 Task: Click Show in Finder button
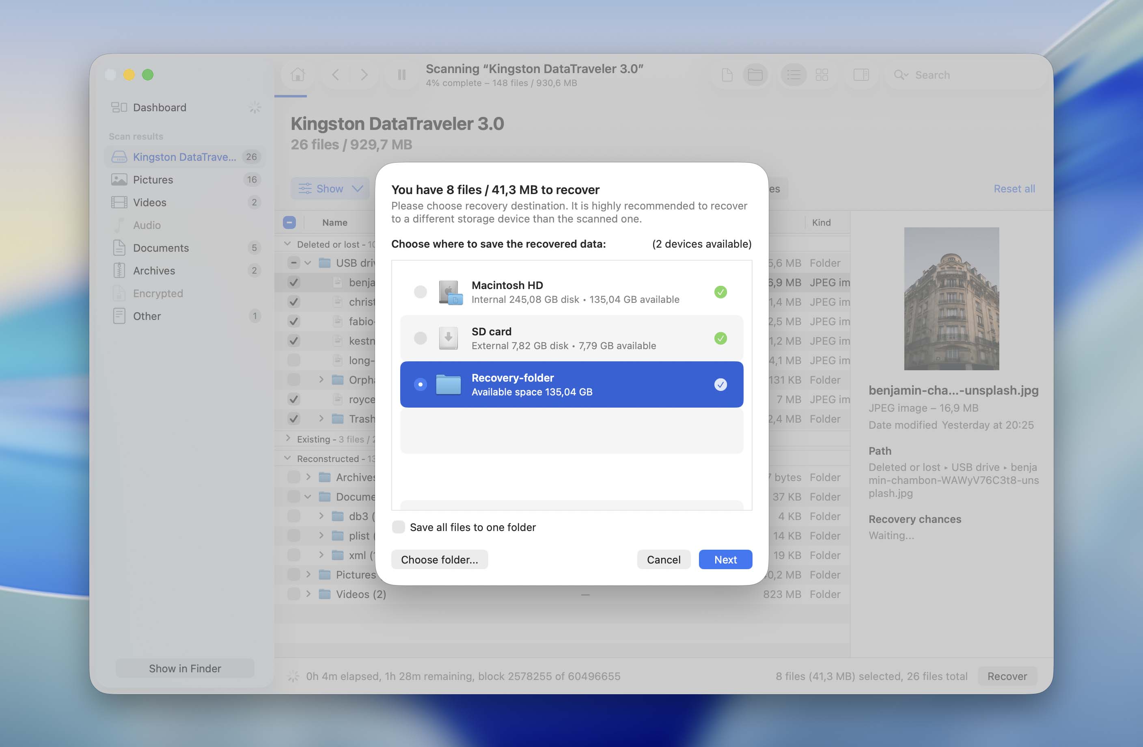(185, 668)
